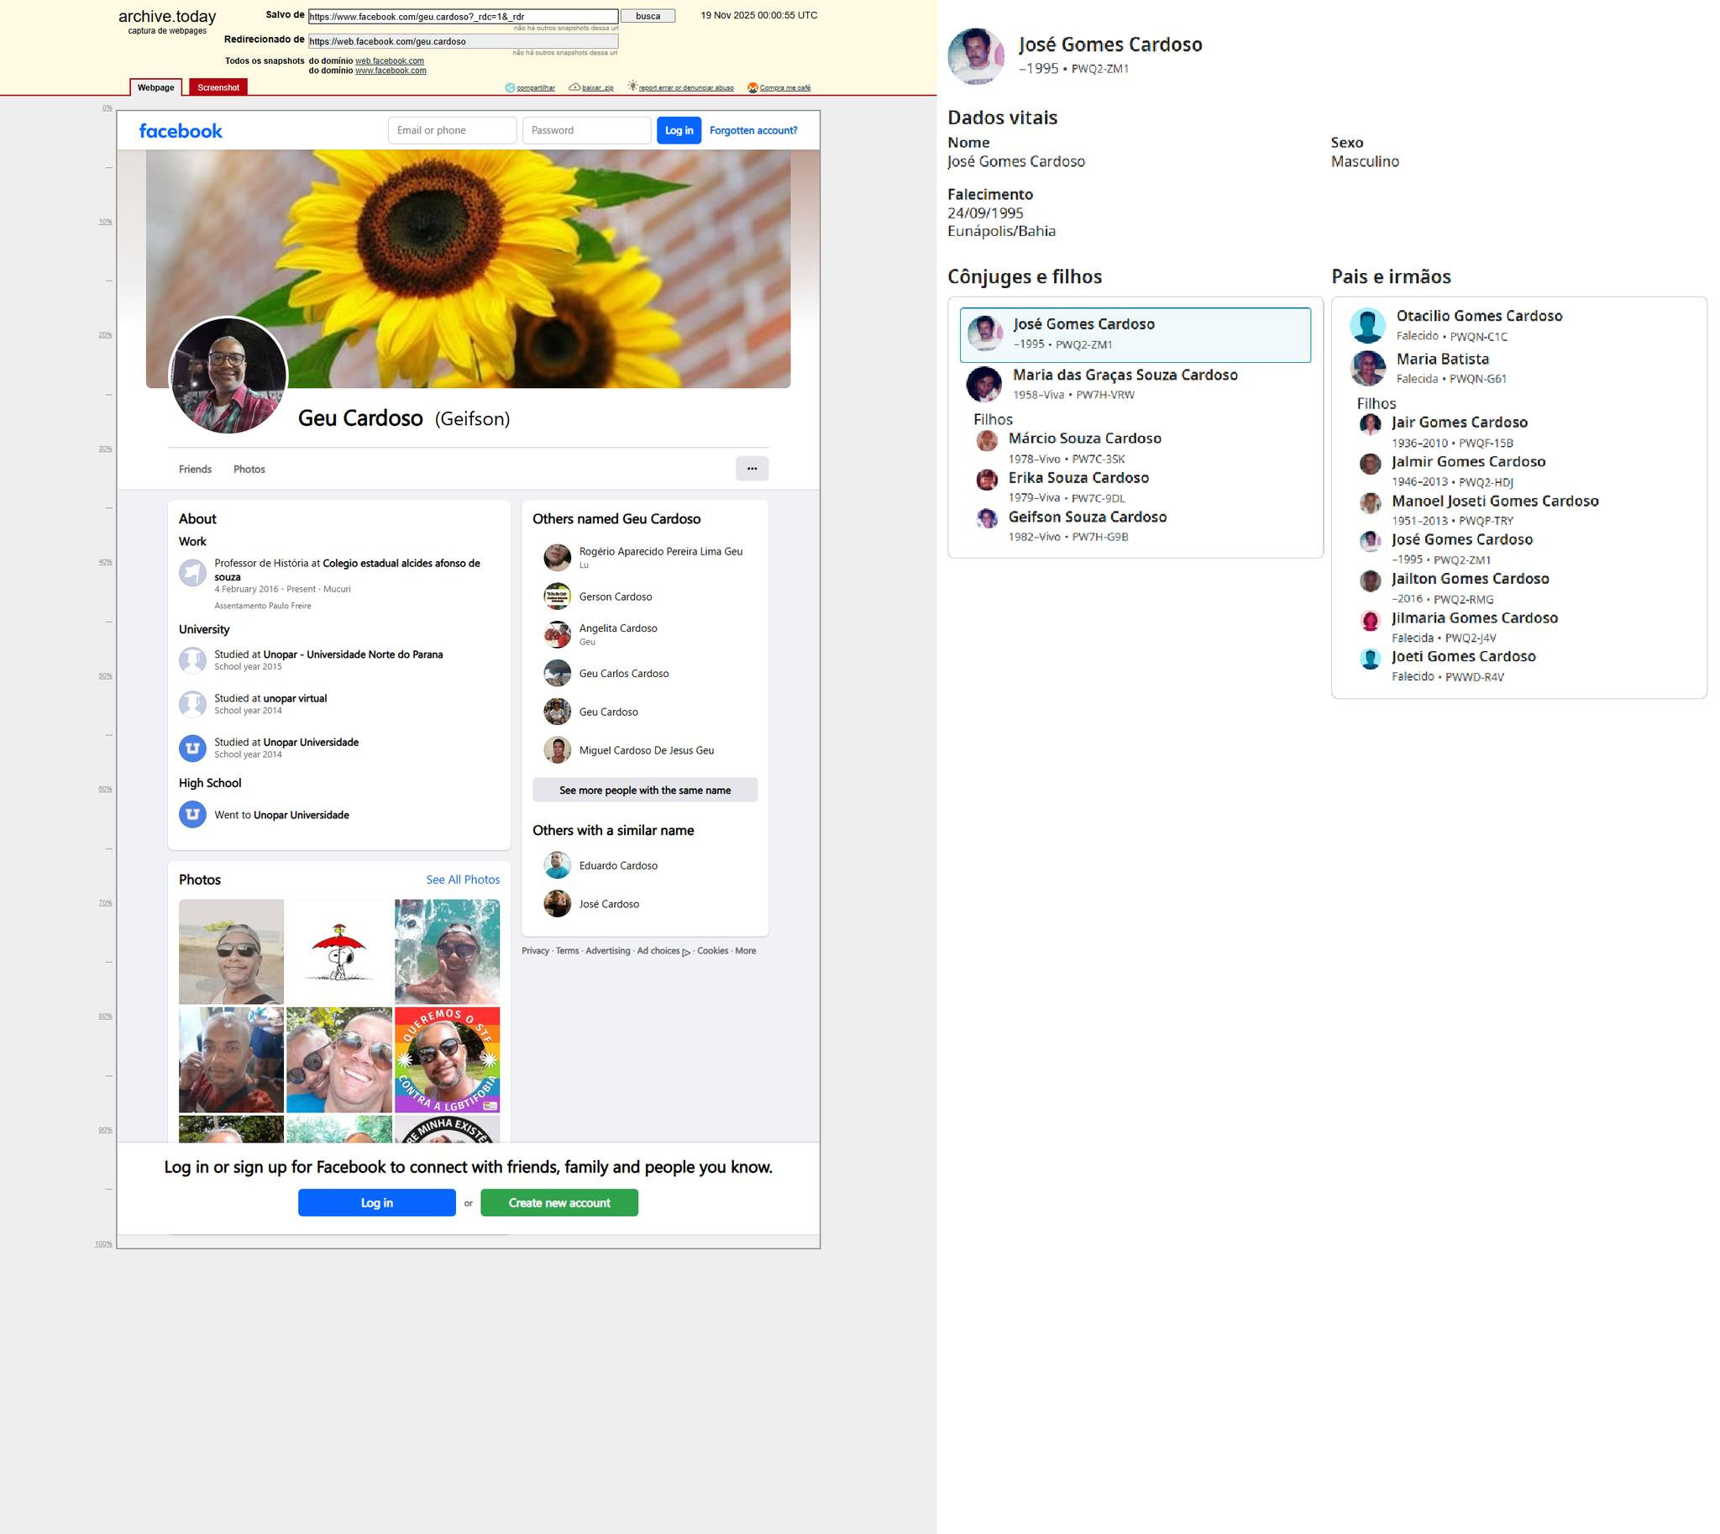Click the Ad choices triangle icon
Viewport: 1720px width, 1534px height.
tap(686, 952)
